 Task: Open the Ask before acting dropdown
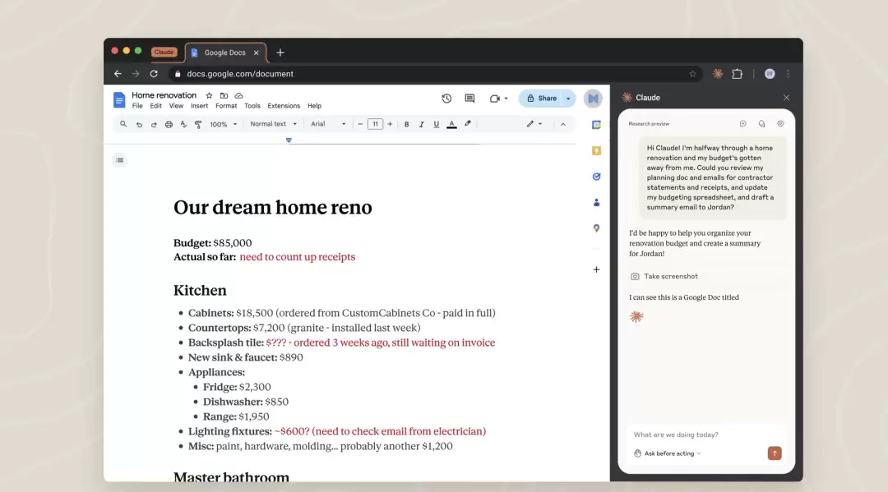coord(668,453)
